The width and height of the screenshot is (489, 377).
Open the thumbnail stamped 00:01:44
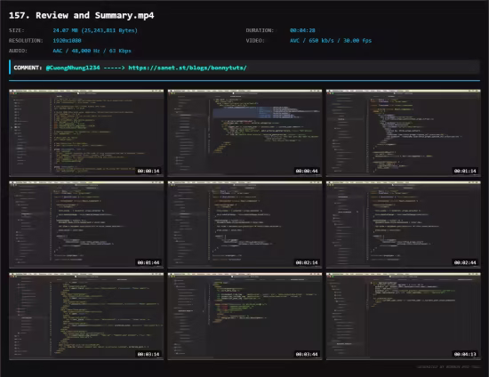[x=86, y=225]
